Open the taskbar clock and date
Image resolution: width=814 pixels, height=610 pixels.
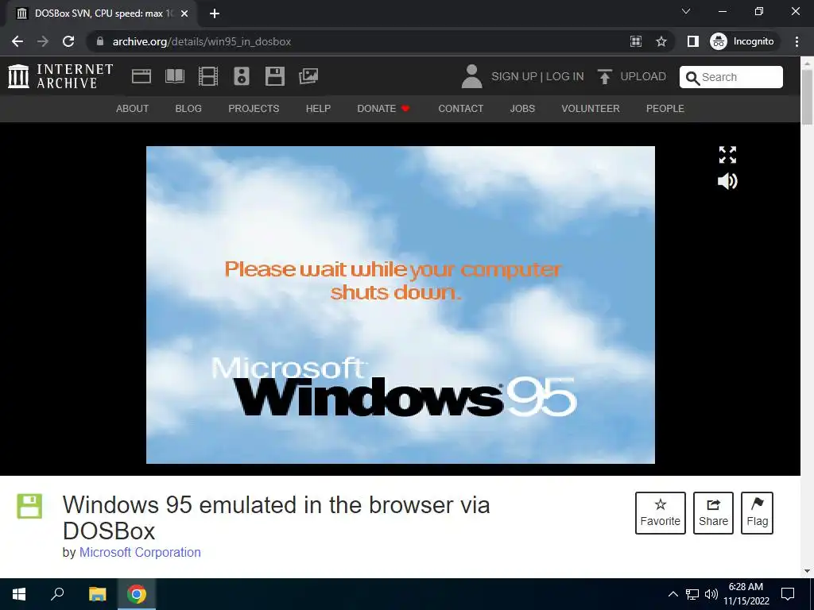tap(746, 594)
